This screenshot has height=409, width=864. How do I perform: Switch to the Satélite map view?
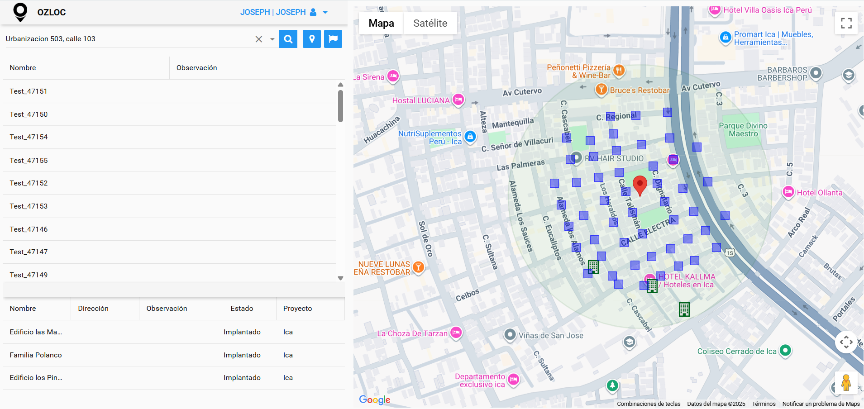click(x=430, y=23)
